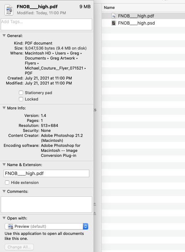Click the Name column header
The height and width of the screenshot is (252, 185).
coord(109,7)
